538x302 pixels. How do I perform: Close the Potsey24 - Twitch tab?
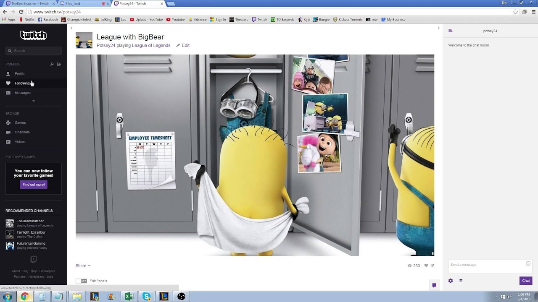click(162, 3)
